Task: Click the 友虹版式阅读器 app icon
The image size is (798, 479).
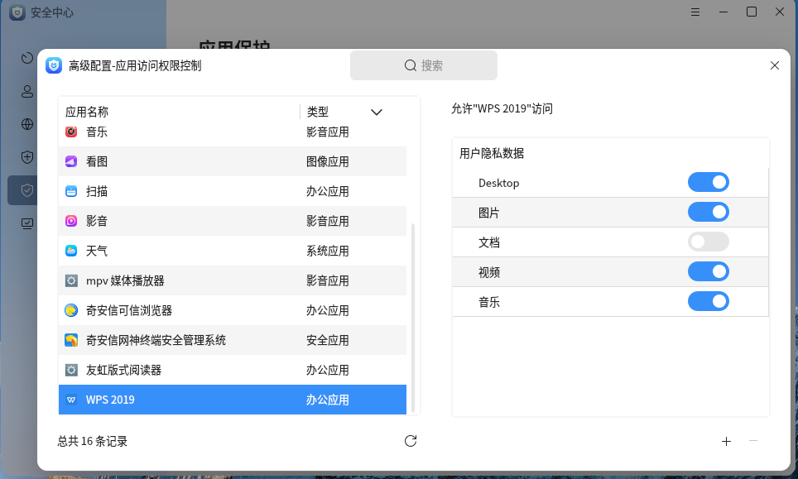Action: pos(71,370)
